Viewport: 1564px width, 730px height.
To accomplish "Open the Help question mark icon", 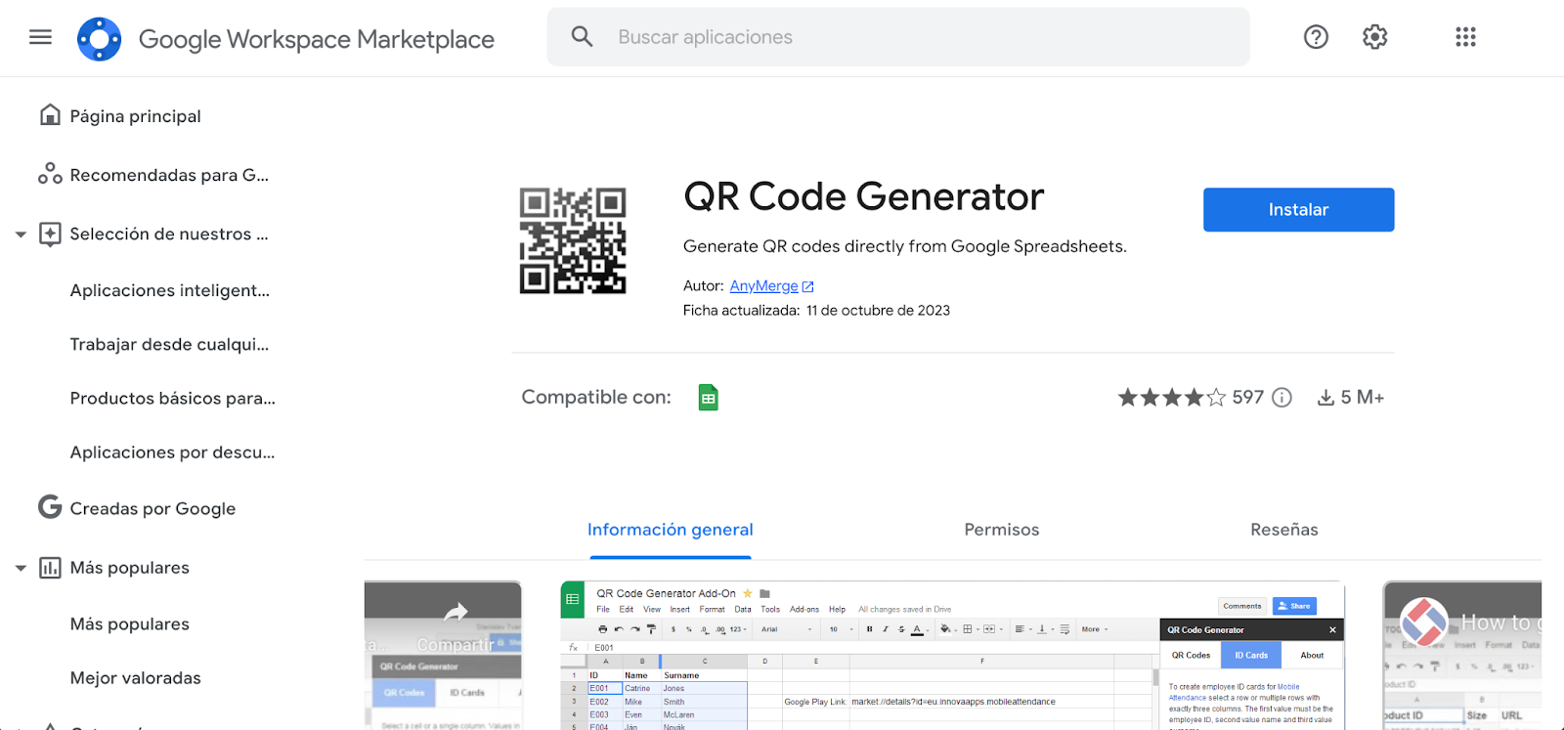I will tap(1316, 37).
